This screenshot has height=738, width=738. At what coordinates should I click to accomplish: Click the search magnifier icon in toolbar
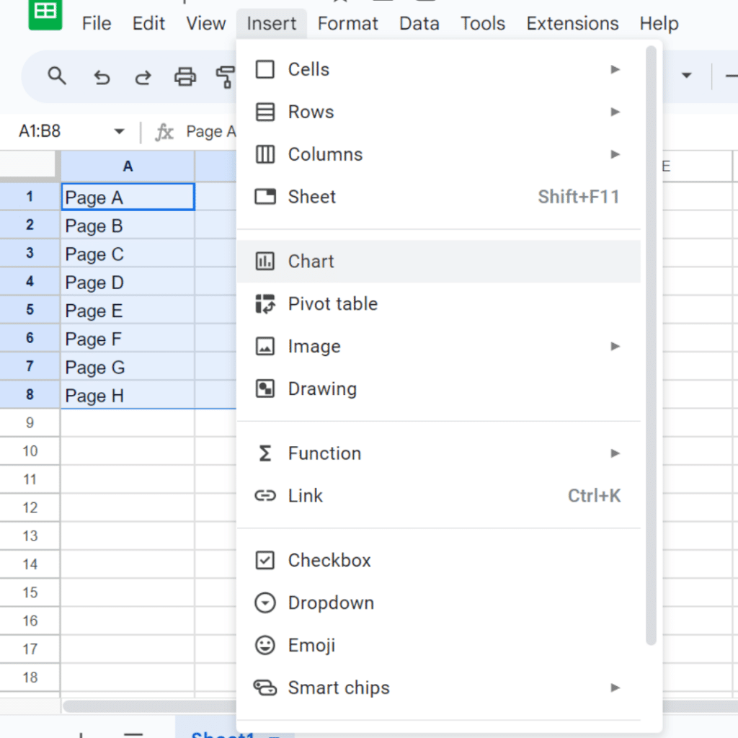[57, 76]
